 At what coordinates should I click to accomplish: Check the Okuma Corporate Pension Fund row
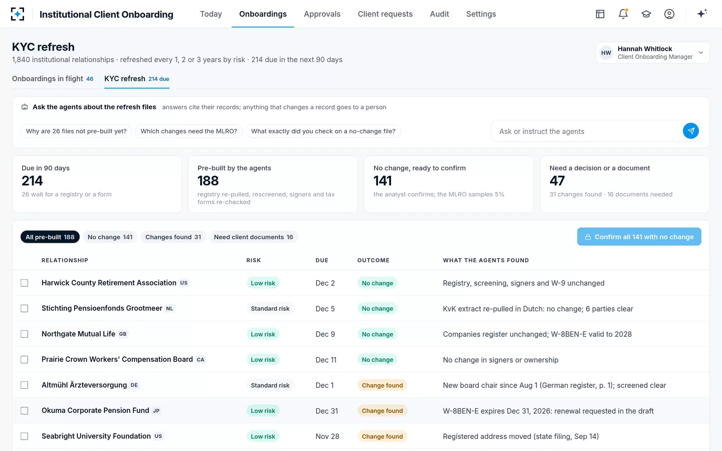click(x=24, y=411)
